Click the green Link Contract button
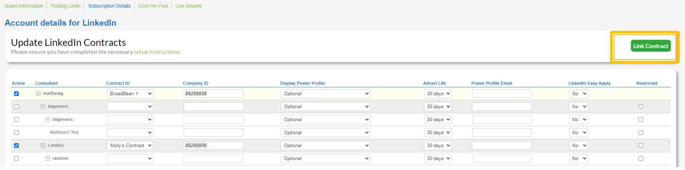The width and height of the screenshot is (685, 170). 651,46
